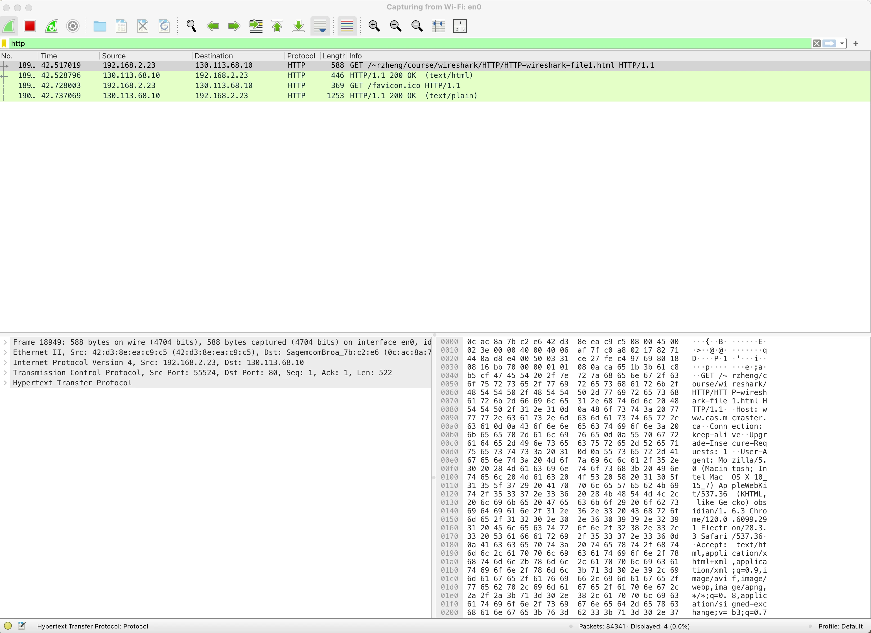Open a capture file folder icon

[100, 26]
